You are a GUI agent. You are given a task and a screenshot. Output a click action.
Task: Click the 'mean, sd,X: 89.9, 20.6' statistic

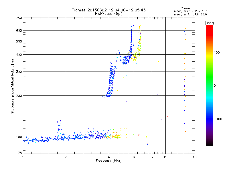tap(190, 15)
